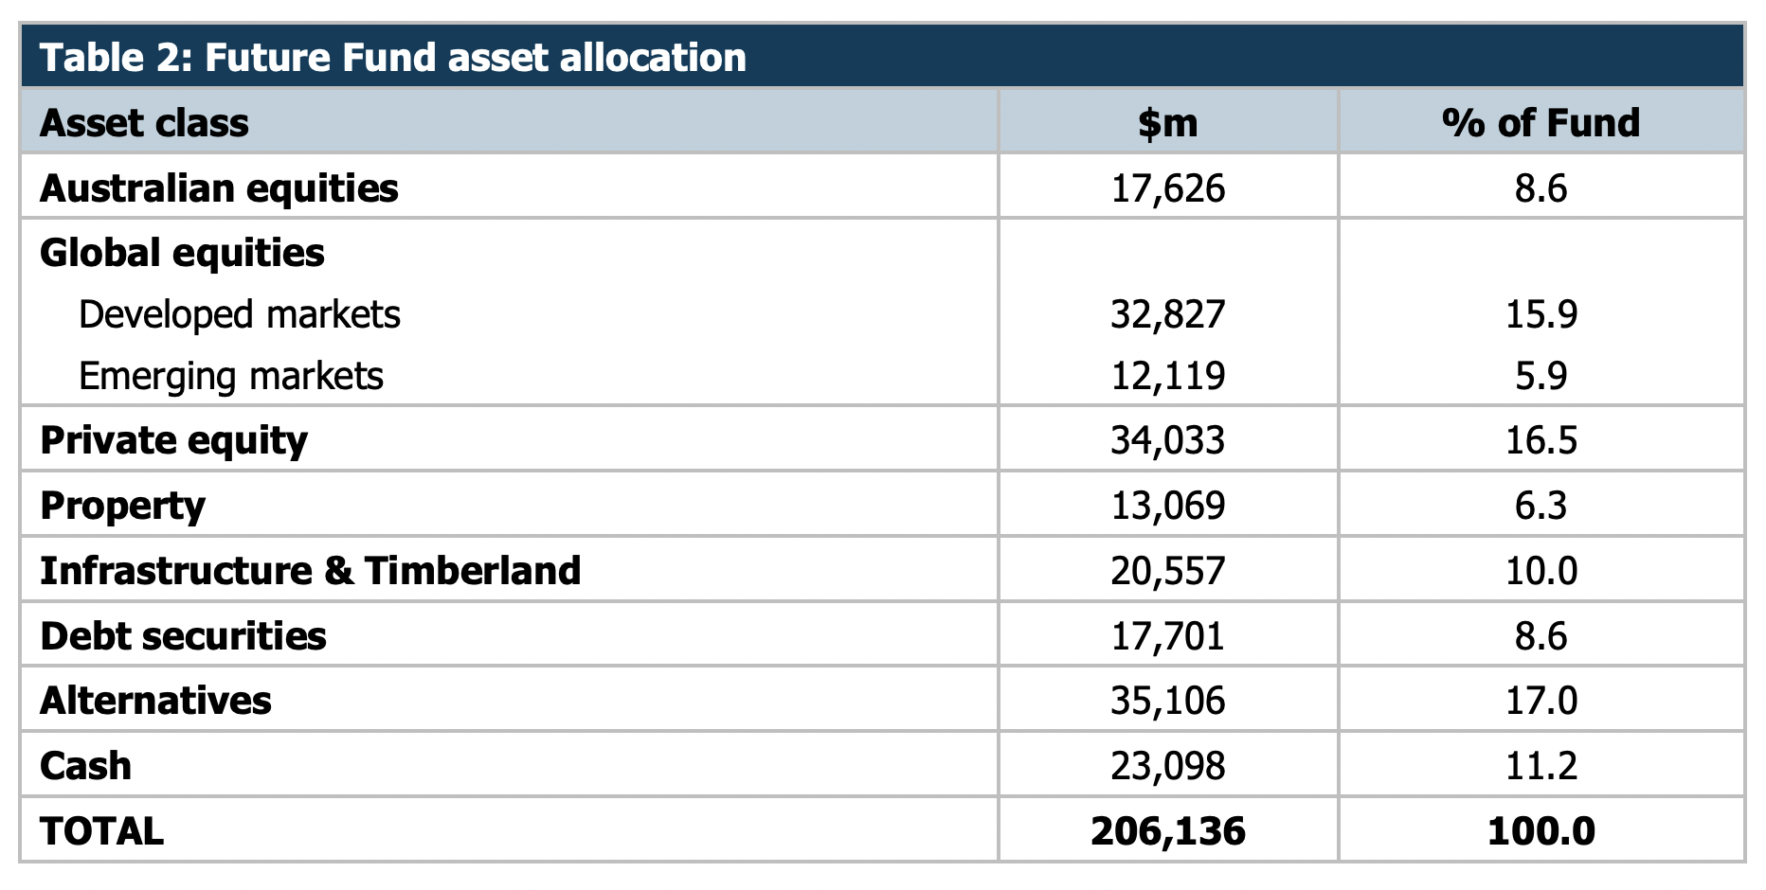1766x890 pixels.
Task: Select the 23,098 Cash amount cell
Action: click(x=1167, y=765)
